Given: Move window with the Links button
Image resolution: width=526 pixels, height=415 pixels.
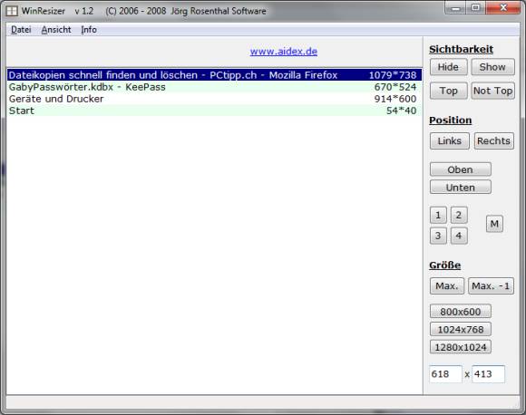Looking at the screenshot, I should [450, 140].
